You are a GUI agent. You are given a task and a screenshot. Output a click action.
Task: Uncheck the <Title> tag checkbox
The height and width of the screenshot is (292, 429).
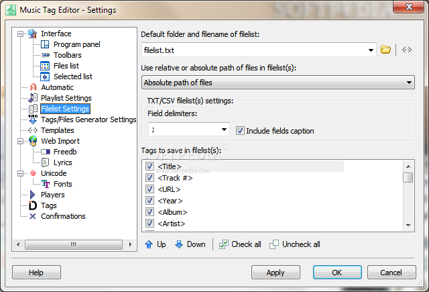coord(149,166)
